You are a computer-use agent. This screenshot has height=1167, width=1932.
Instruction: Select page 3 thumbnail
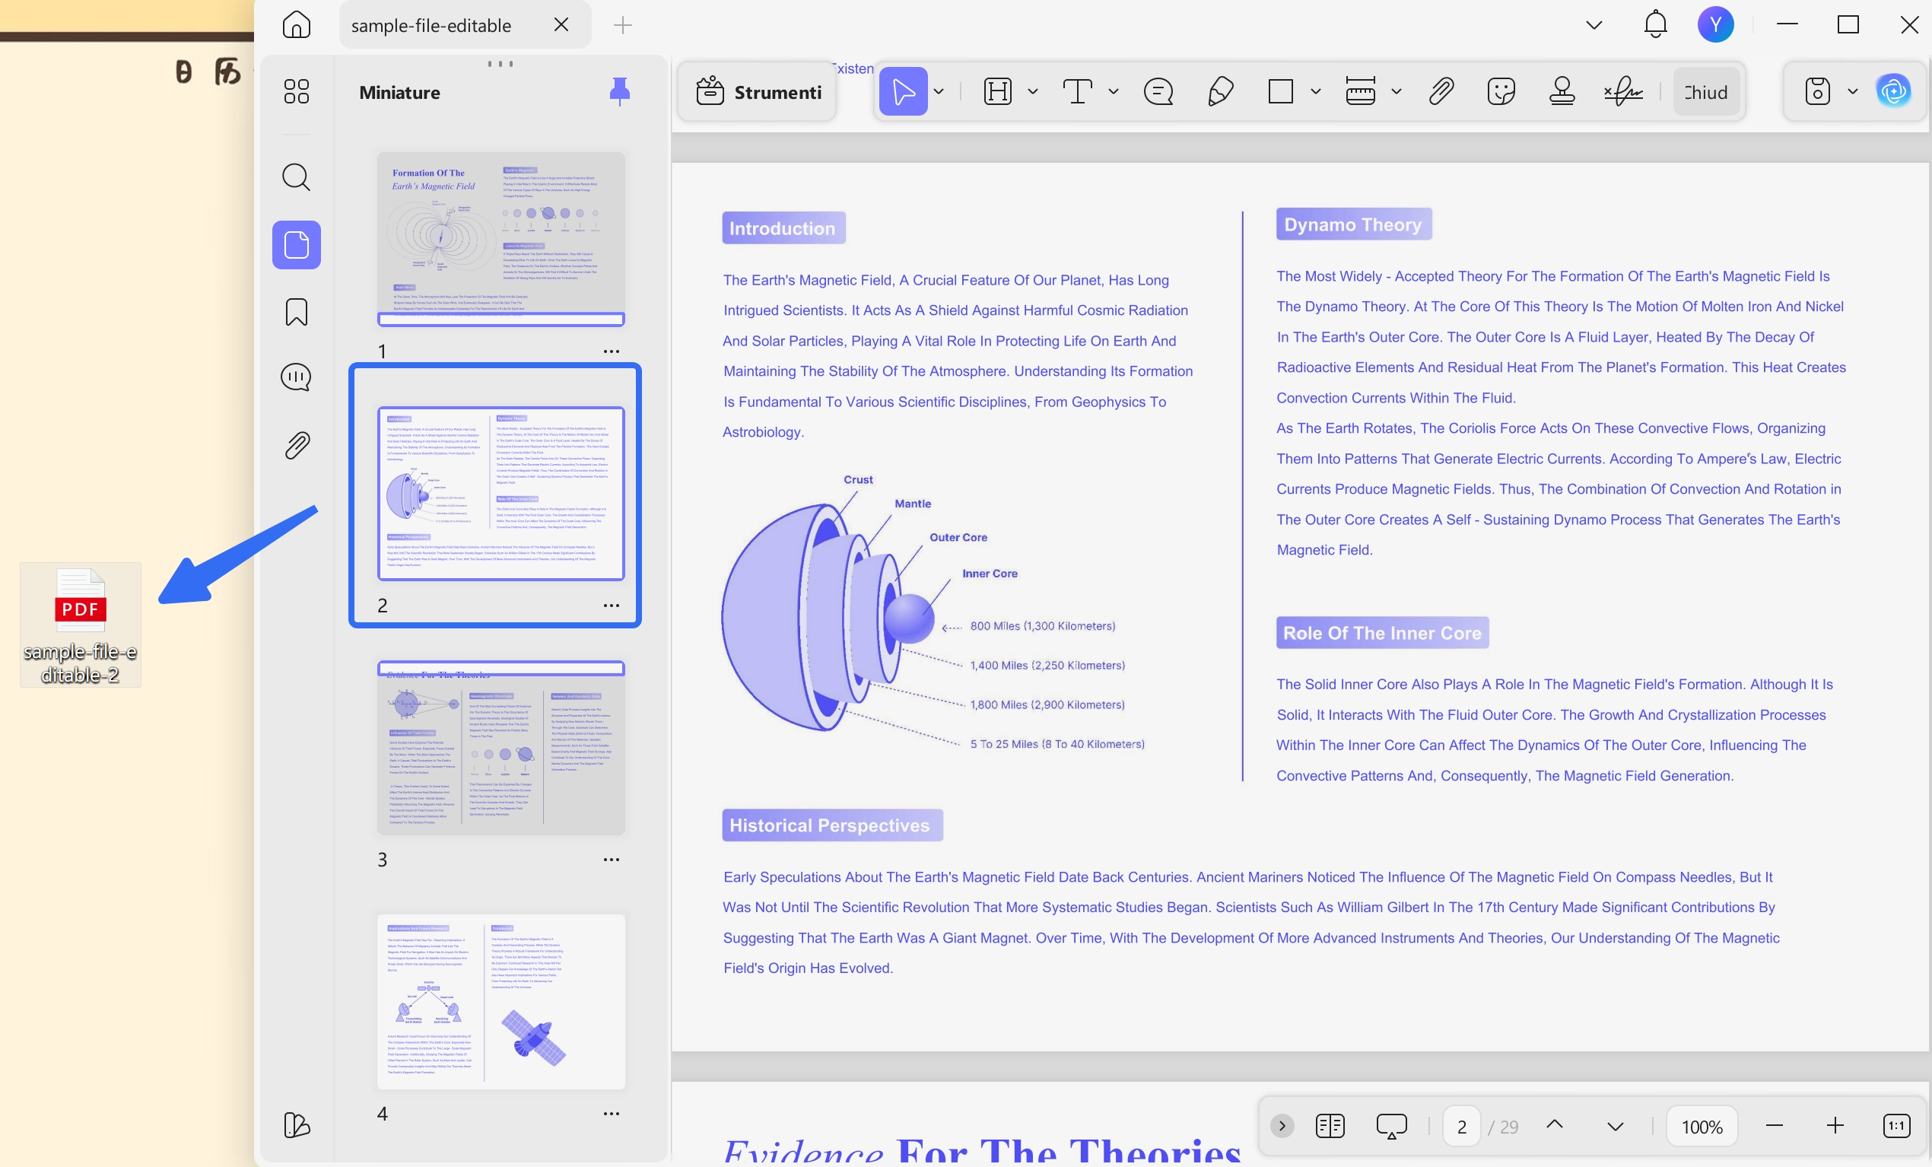[501, 747]
